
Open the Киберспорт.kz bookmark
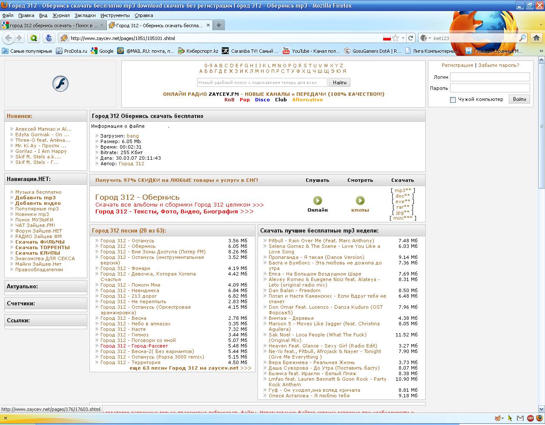click(198, 51)
